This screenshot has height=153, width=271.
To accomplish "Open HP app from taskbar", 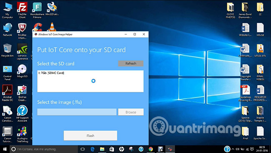I will click(x=121, y=149).
